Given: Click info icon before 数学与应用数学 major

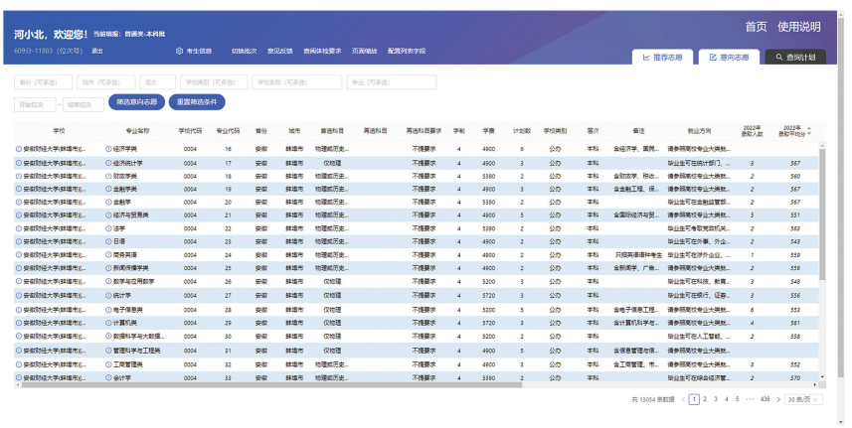Looking at the screenshot, I should (x=108, y=282).
